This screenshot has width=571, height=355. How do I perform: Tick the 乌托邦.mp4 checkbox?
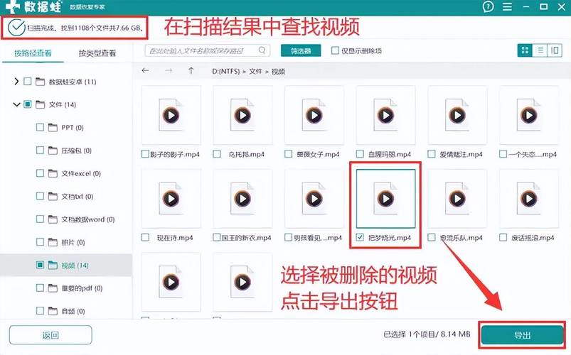tap(217, 154)
